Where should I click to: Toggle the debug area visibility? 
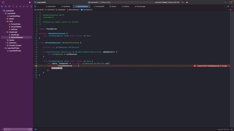click(232, 130)
